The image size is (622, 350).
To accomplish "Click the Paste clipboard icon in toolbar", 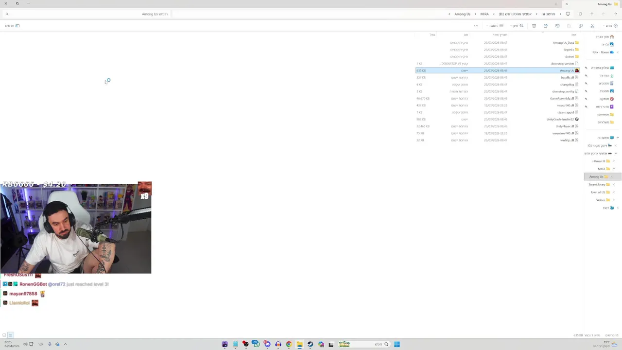I will coord(569,26).
